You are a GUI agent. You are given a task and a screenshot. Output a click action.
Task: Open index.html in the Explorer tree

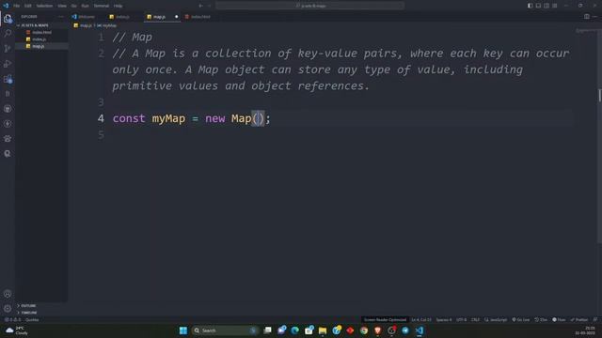(x=41, y=32)
